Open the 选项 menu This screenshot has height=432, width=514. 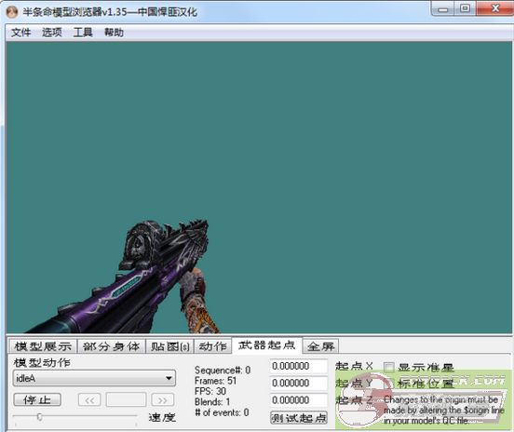coord(52,33)
